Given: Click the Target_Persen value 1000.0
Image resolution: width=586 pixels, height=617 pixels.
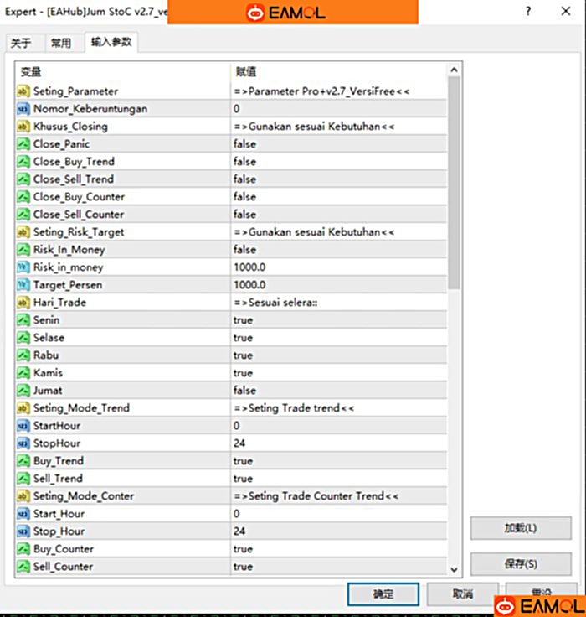Looking at the screenshot, I should [250, 285].
